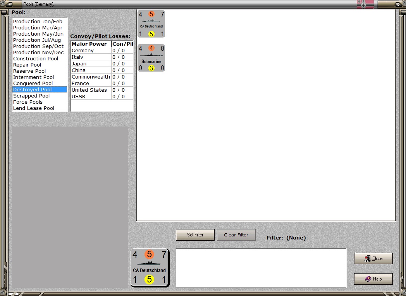Open the Scrapped Pool

[40, 96]
